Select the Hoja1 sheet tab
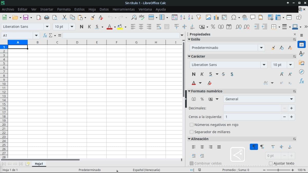This screenshot has width=308, height=173. click(x=39, y=164)
